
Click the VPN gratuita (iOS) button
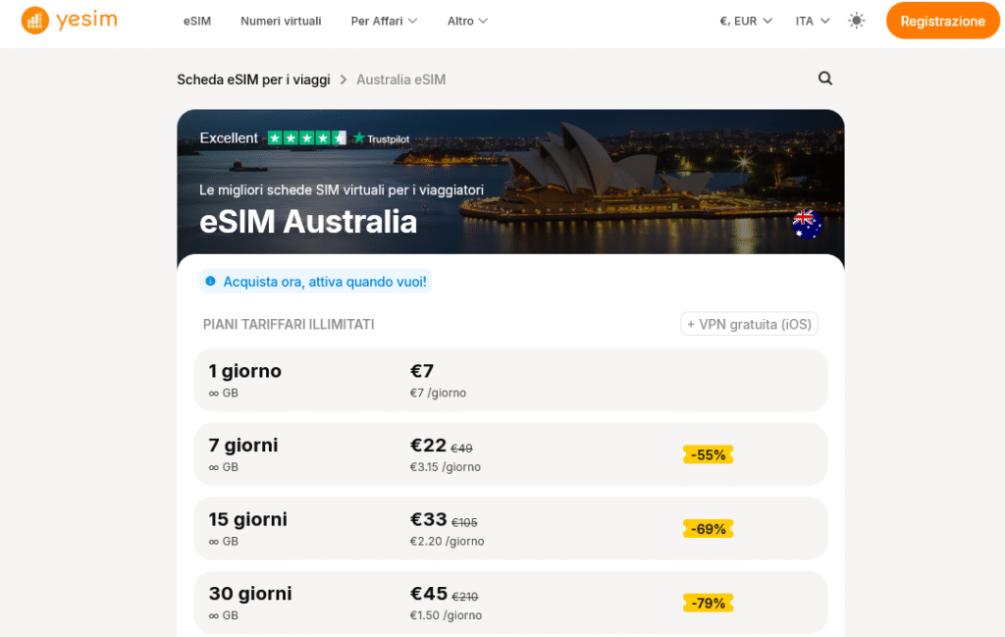(x=749, y=323)
